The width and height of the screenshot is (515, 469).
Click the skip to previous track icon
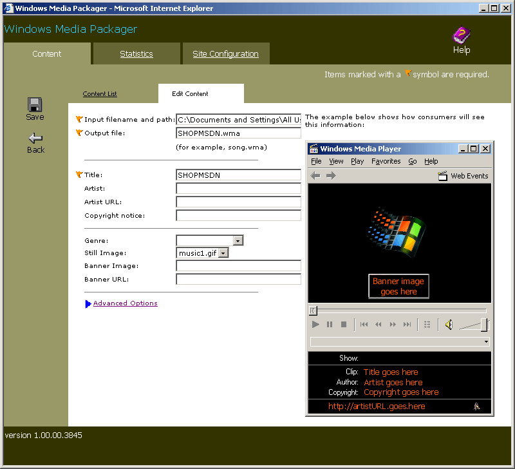[364, 325]
